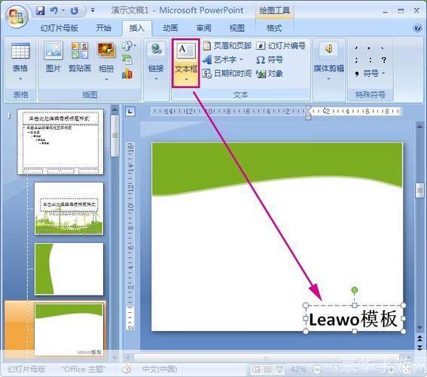Click the thumbnail pane scrollbar up arrow
The width and height of the screenshot is (427, 377).
pyautogui.click(x=114, y=109)
